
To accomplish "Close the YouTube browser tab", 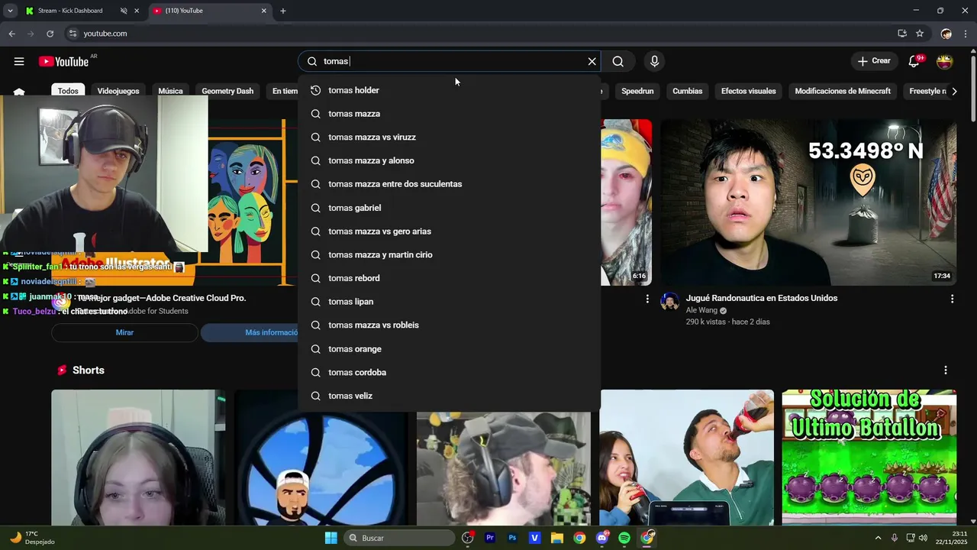I will [264, 11].
